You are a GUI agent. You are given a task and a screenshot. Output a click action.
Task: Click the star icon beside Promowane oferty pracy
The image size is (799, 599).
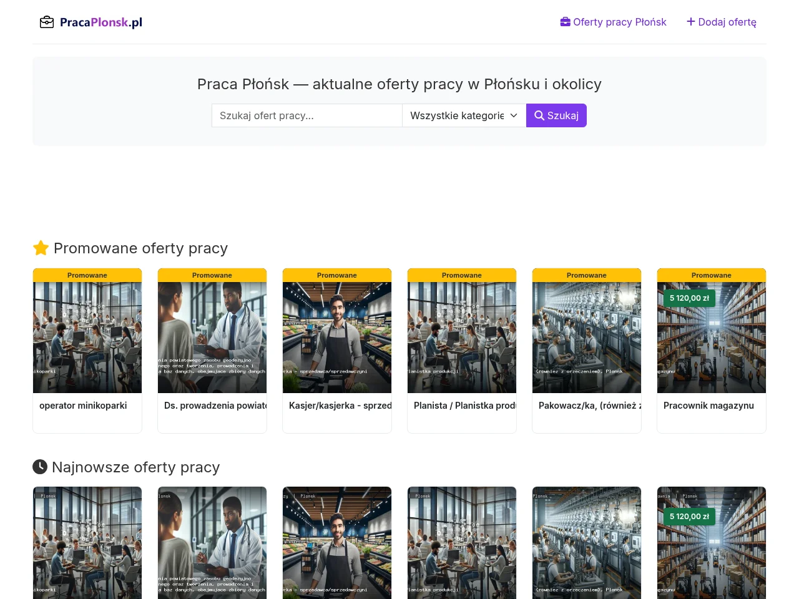[x=41, y=248]
